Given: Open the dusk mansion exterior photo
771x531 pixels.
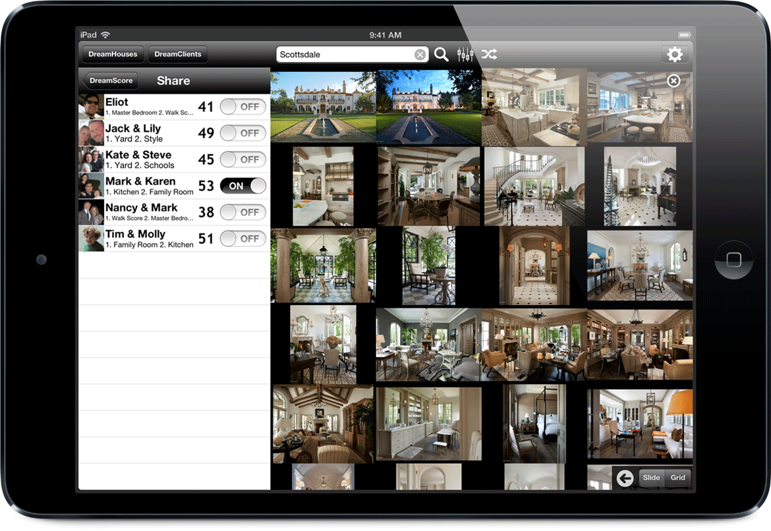Looking at the screenshot, I should click(429, 107).
